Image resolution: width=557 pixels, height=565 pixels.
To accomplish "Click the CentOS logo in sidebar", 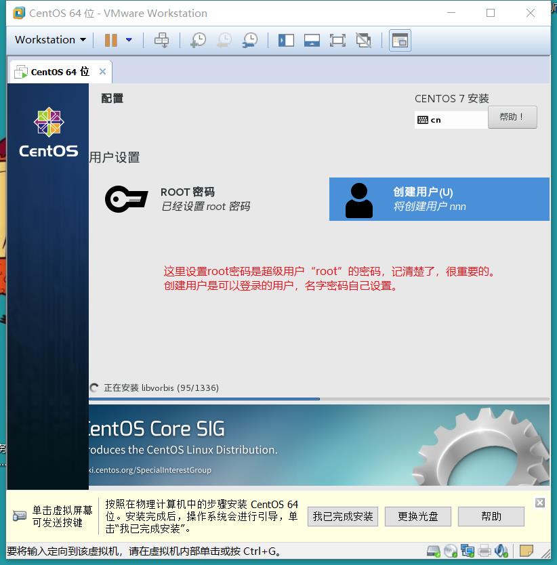I will pyautogui.click(x=49, y=133).
